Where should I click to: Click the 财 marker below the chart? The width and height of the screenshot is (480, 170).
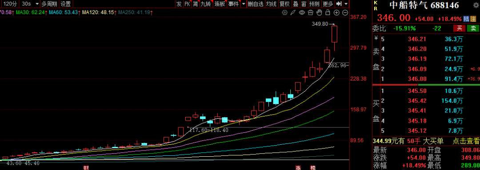click(86, 168)
